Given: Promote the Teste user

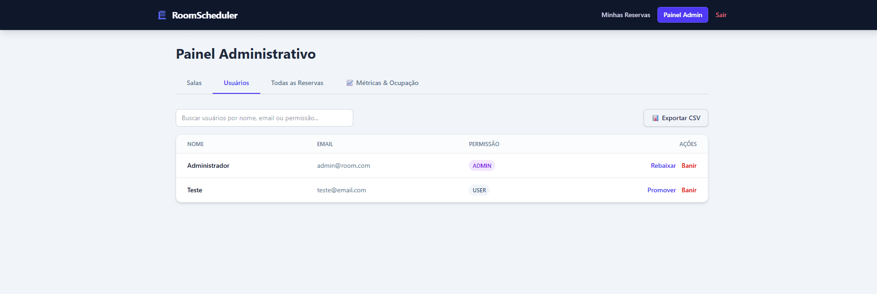Looking at the screenshot, I should [662, 190].
